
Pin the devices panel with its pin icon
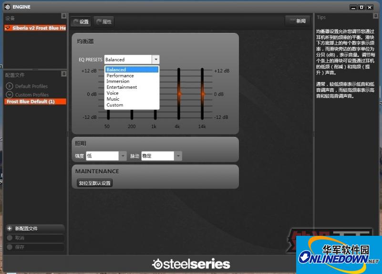[63, 16]
